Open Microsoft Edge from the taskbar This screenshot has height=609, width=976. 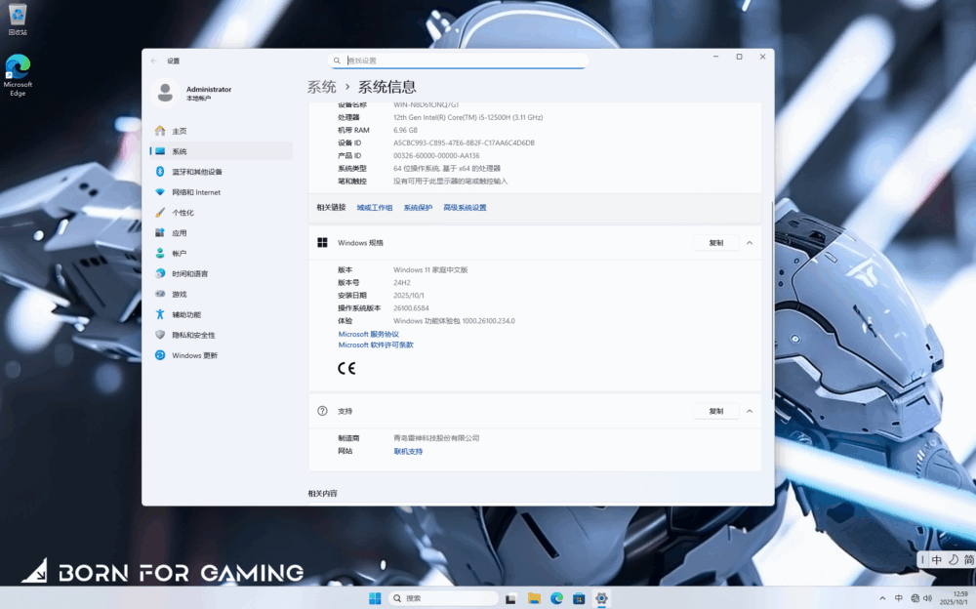[556, 598]
